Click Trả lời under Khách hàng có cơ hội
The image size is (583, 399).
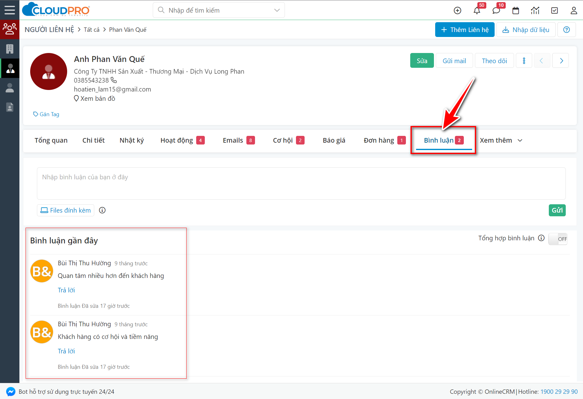point(66,351)
